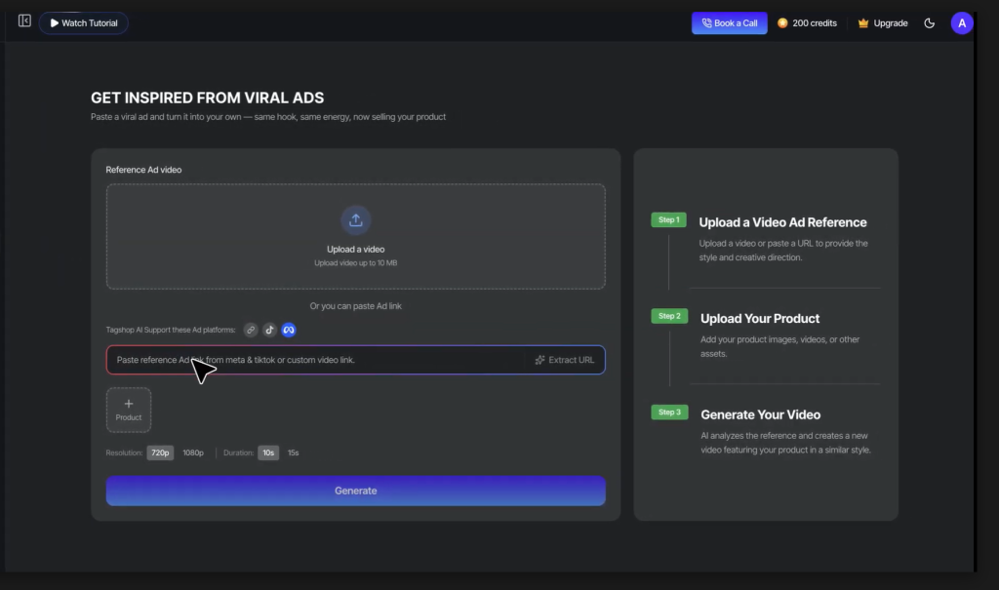The image size is (999, 590).
Task: Add a Product with plus tile
Action: (x=129, y=410)
